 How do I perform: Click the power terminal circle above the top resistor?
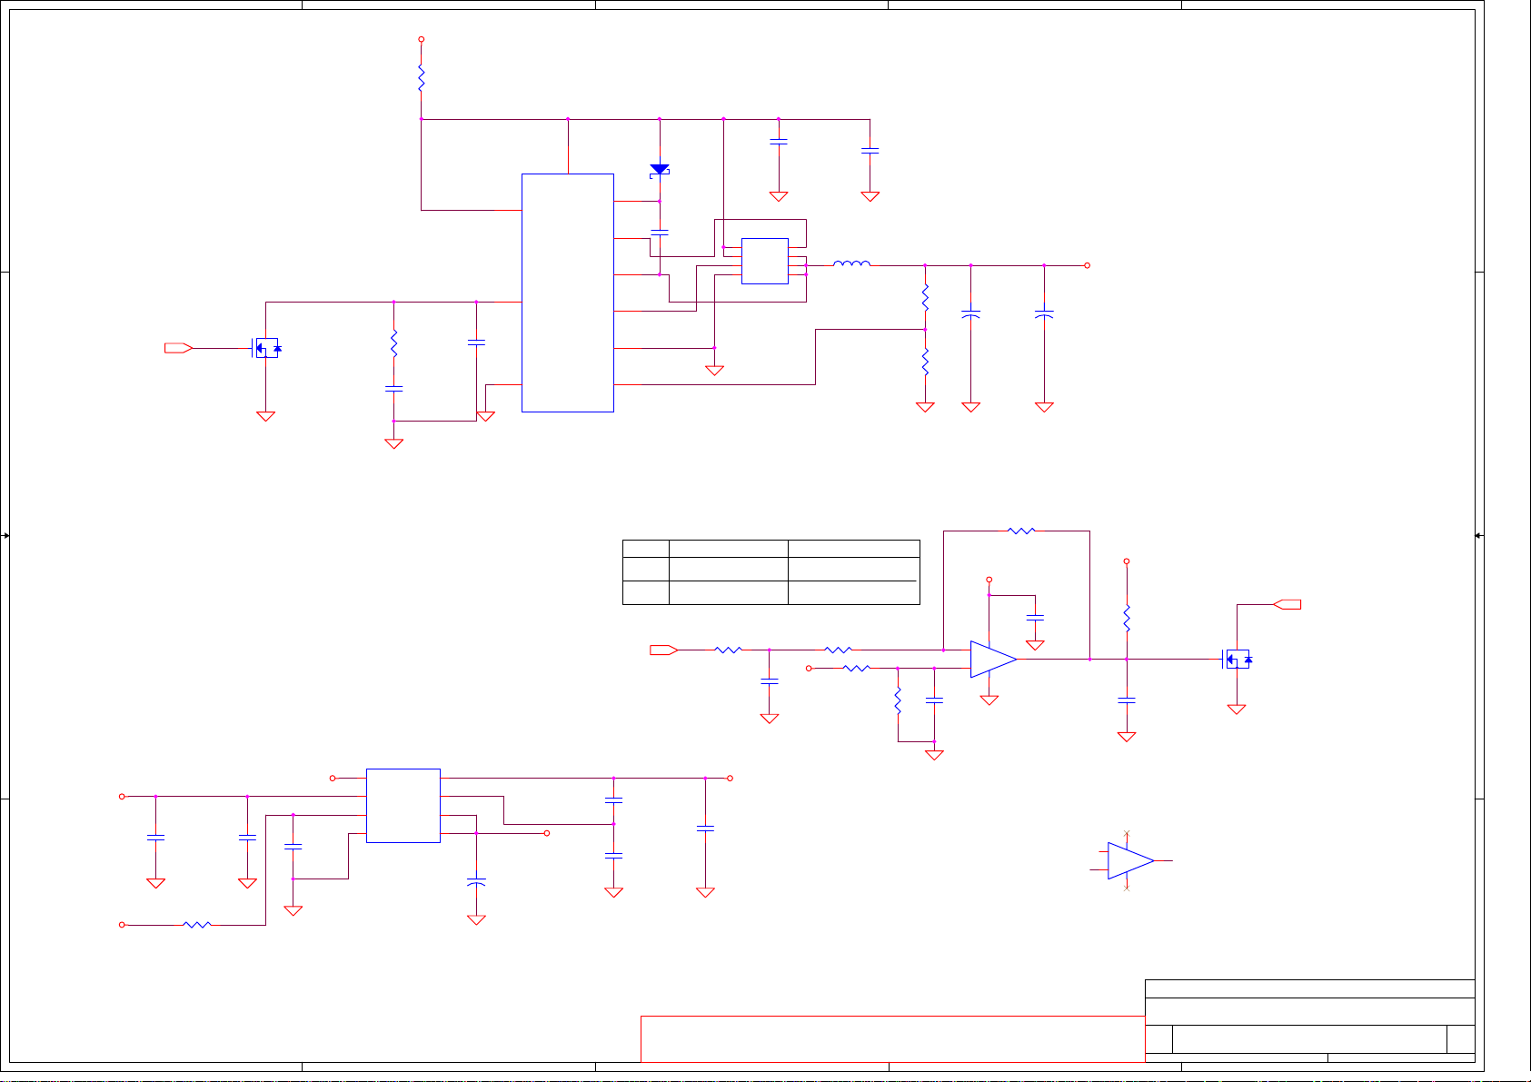(x=421, y=39)
